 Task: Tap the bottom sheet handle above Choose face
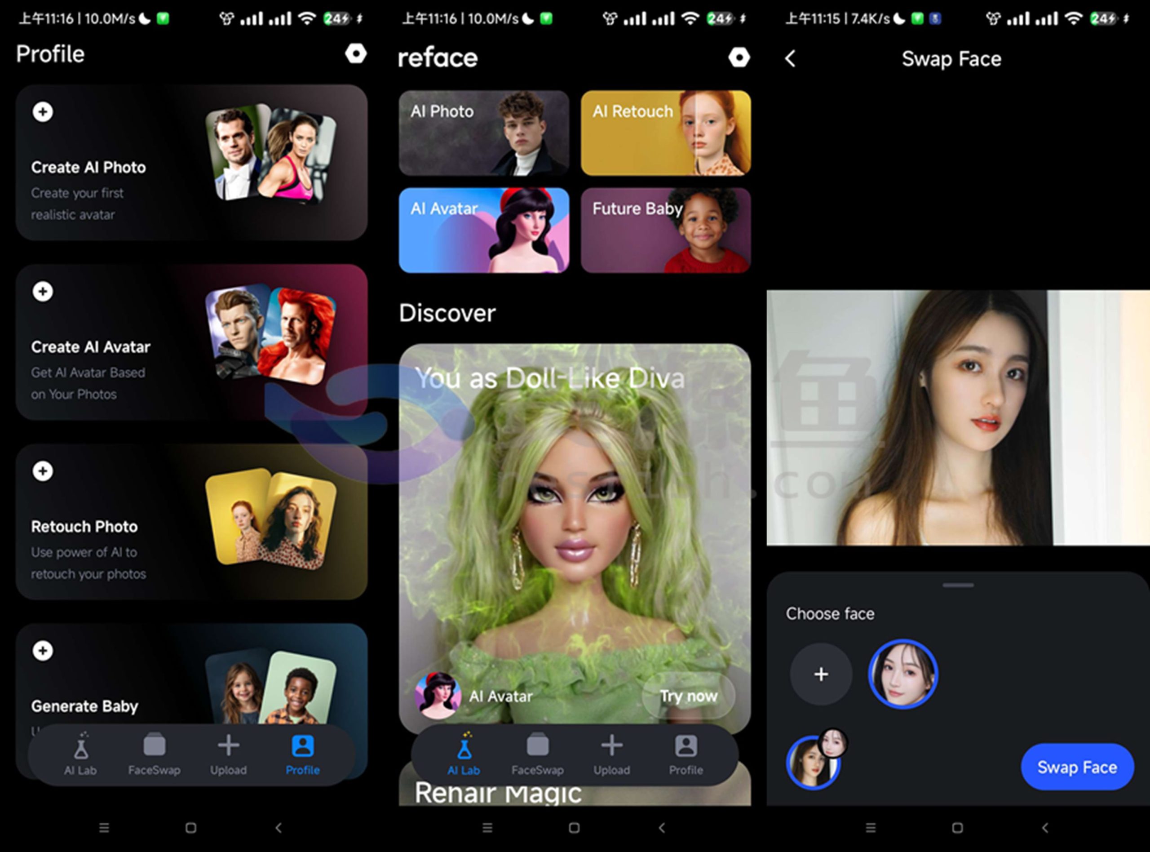(958, 586)
